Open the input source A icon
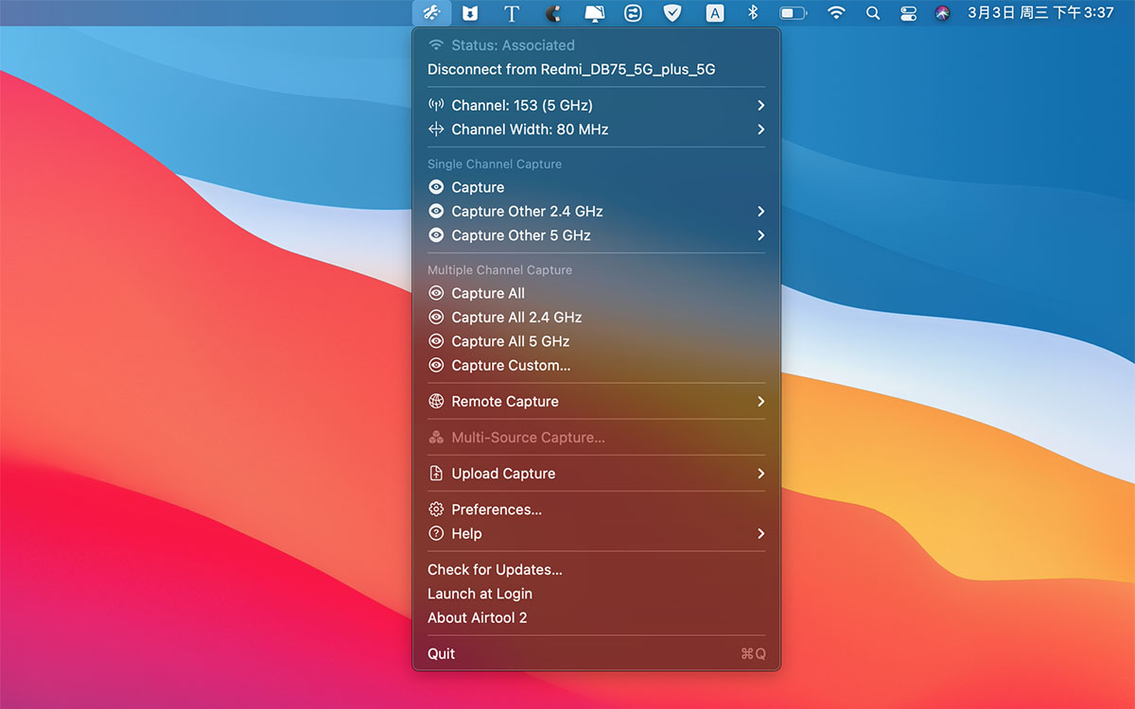 coord(715,13)
